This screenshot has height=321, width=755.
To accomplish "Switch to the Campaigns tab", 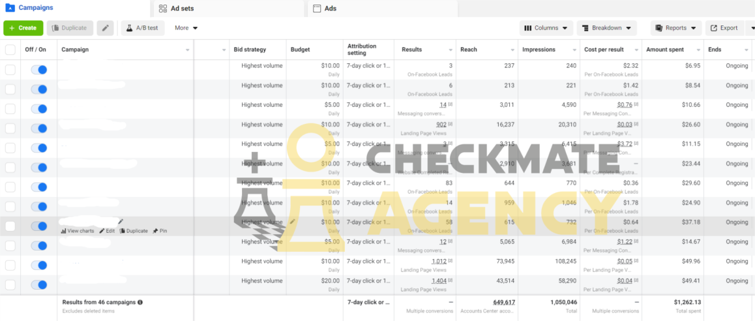I will 29,8.
